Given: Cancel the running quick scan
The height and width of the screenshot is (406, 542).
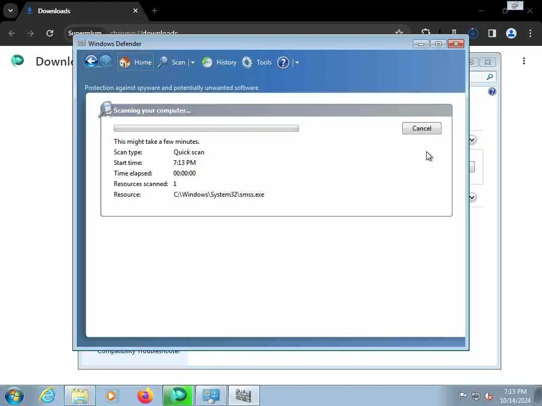Looking at the screenshot, I should pyautogui.click(x=422, y=128).
